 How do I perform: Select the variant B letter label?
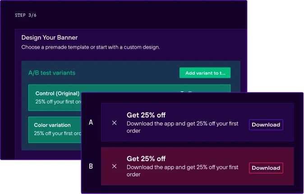[91, 166]
